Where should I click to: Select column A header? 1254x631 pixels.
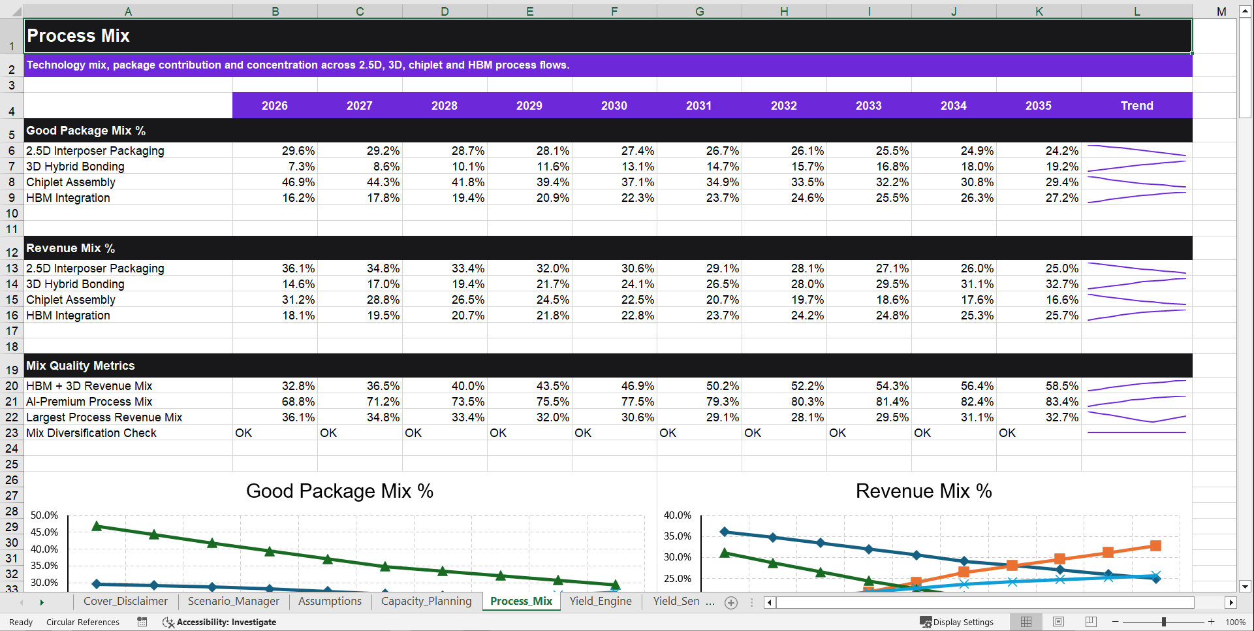[128, 11]
